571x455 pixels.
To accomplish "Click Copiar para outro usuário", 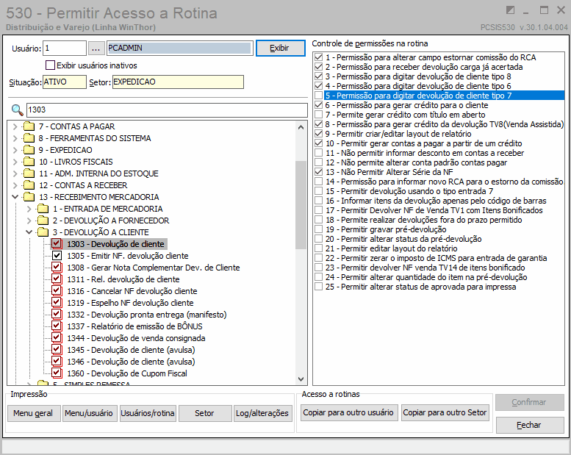I will tap(348, 412).
